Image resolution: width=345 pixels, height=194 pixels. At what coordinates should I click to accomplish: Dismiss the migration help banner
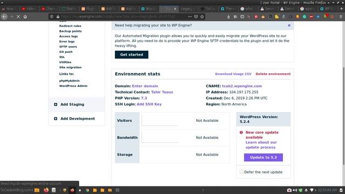[289, 25]
